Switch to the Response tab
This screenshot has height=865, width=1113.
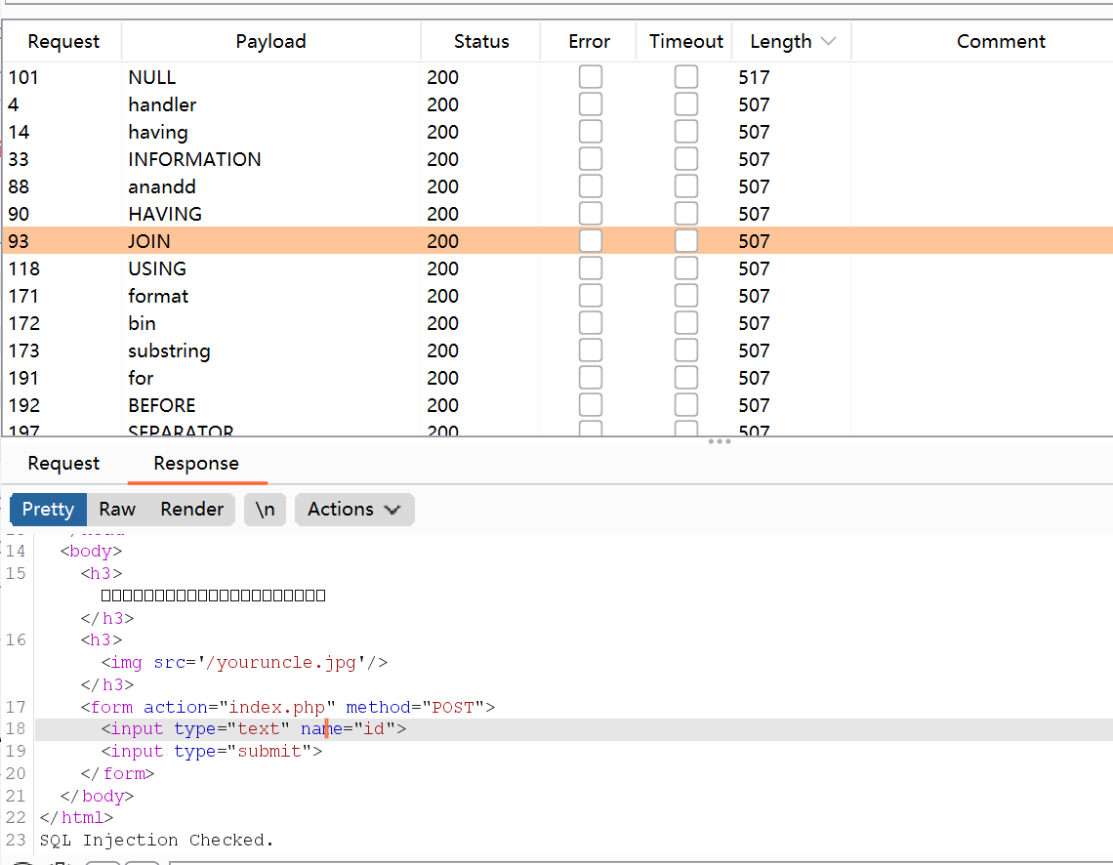196,463
